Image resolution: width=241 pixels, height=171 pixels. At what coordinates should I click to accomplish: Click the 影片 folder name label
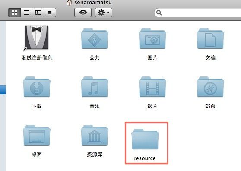[x=152, y=106]
